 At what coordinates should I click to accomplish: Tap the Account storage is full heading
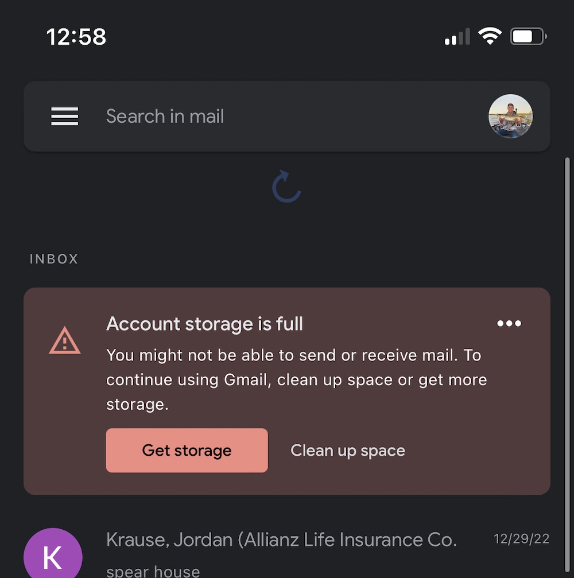(204, 324)
